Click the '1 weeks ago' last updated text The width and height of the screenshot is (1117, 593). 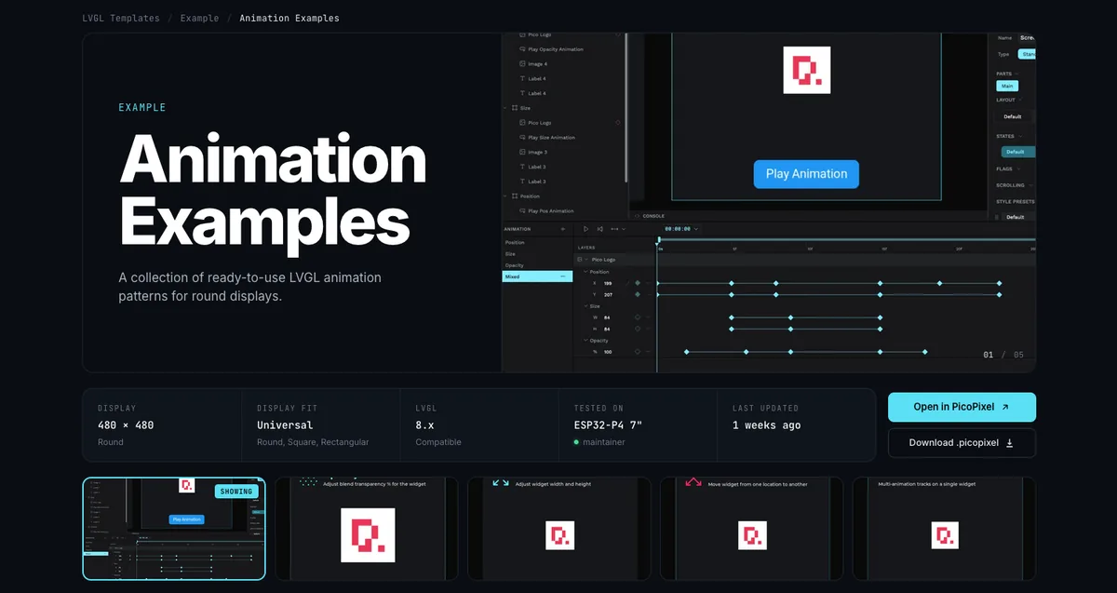pyautogui.click(x=766, y=425)
